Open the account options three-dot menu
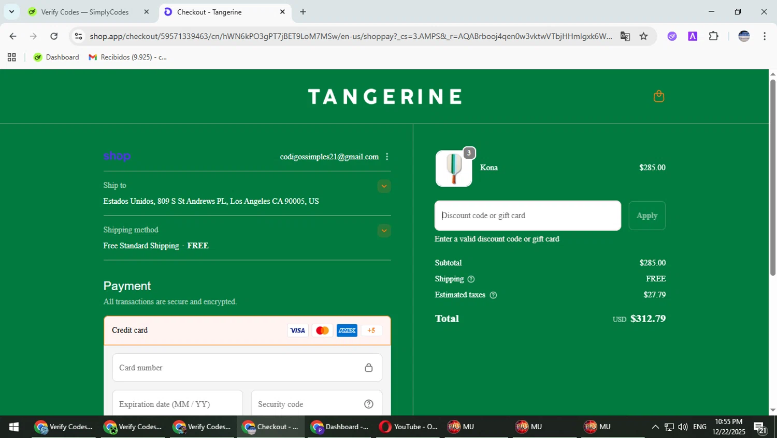 [x=387, y=157]
